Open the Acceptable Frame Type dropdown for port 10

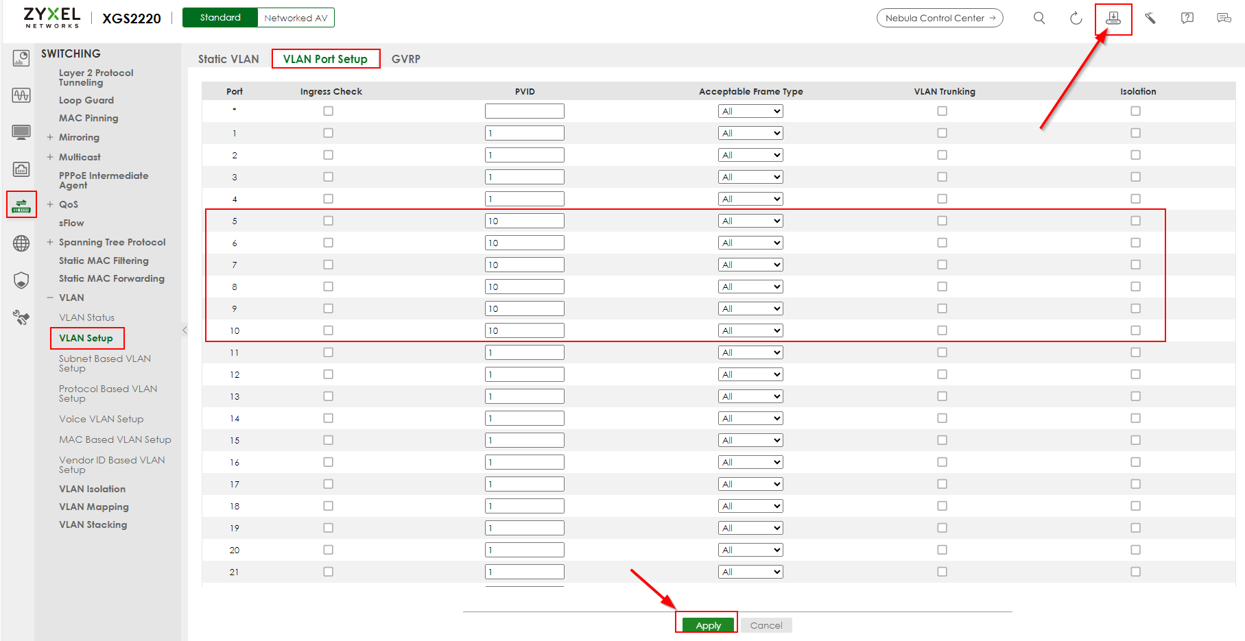750,330
